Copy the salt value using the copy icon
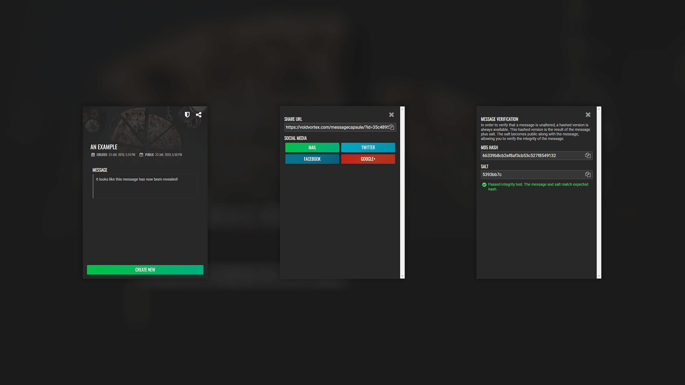This screenshot has height=385, width=685. 588,174
